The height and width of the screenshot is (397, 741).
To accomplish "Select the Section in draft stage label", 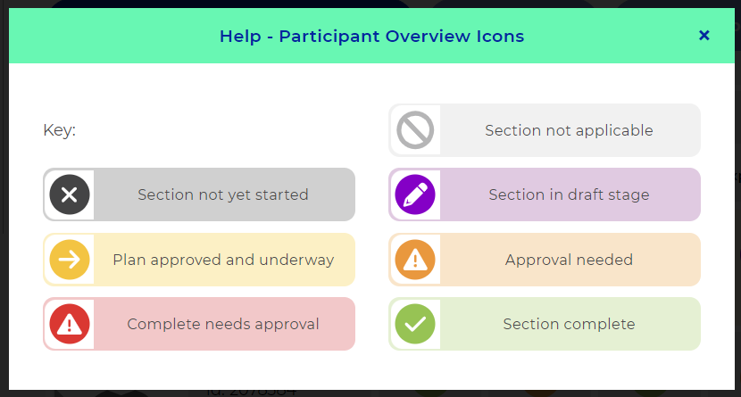I will point(569,194).
